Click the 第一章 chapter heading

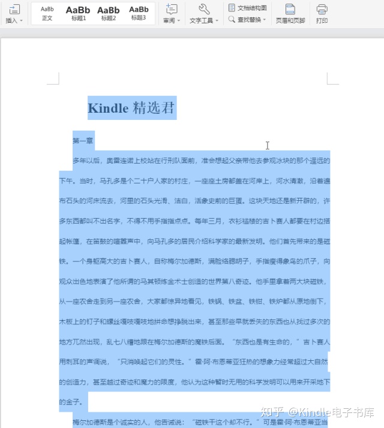pyautogui.click(x=83, y=141)
